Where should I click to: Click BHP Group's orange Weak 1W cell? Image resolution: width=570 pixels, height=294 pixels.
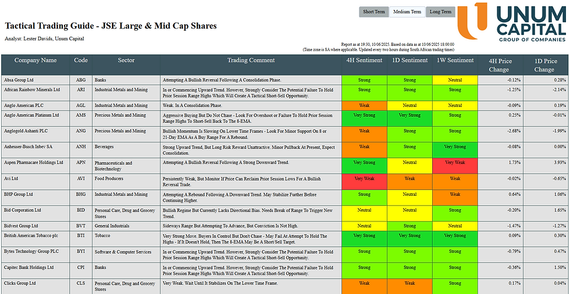pos(455,198)
